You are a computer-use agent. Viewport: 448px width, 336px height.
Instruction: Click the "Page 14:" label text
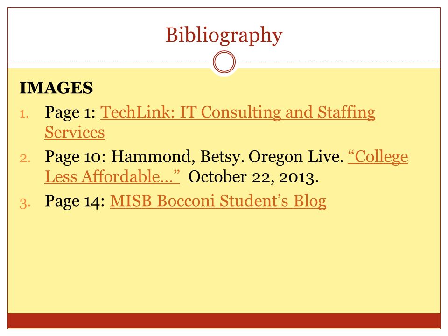tap(75, 201)
